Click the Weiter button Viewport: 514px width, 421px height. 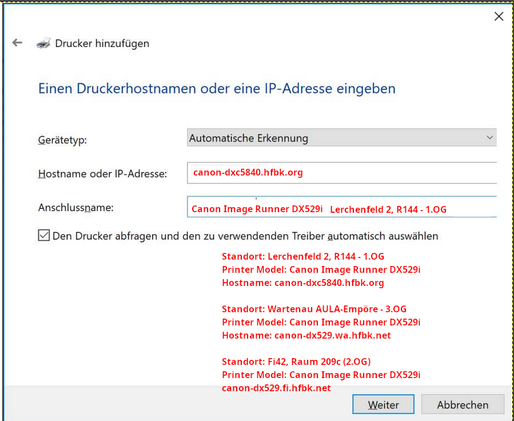tap(383, 404)
